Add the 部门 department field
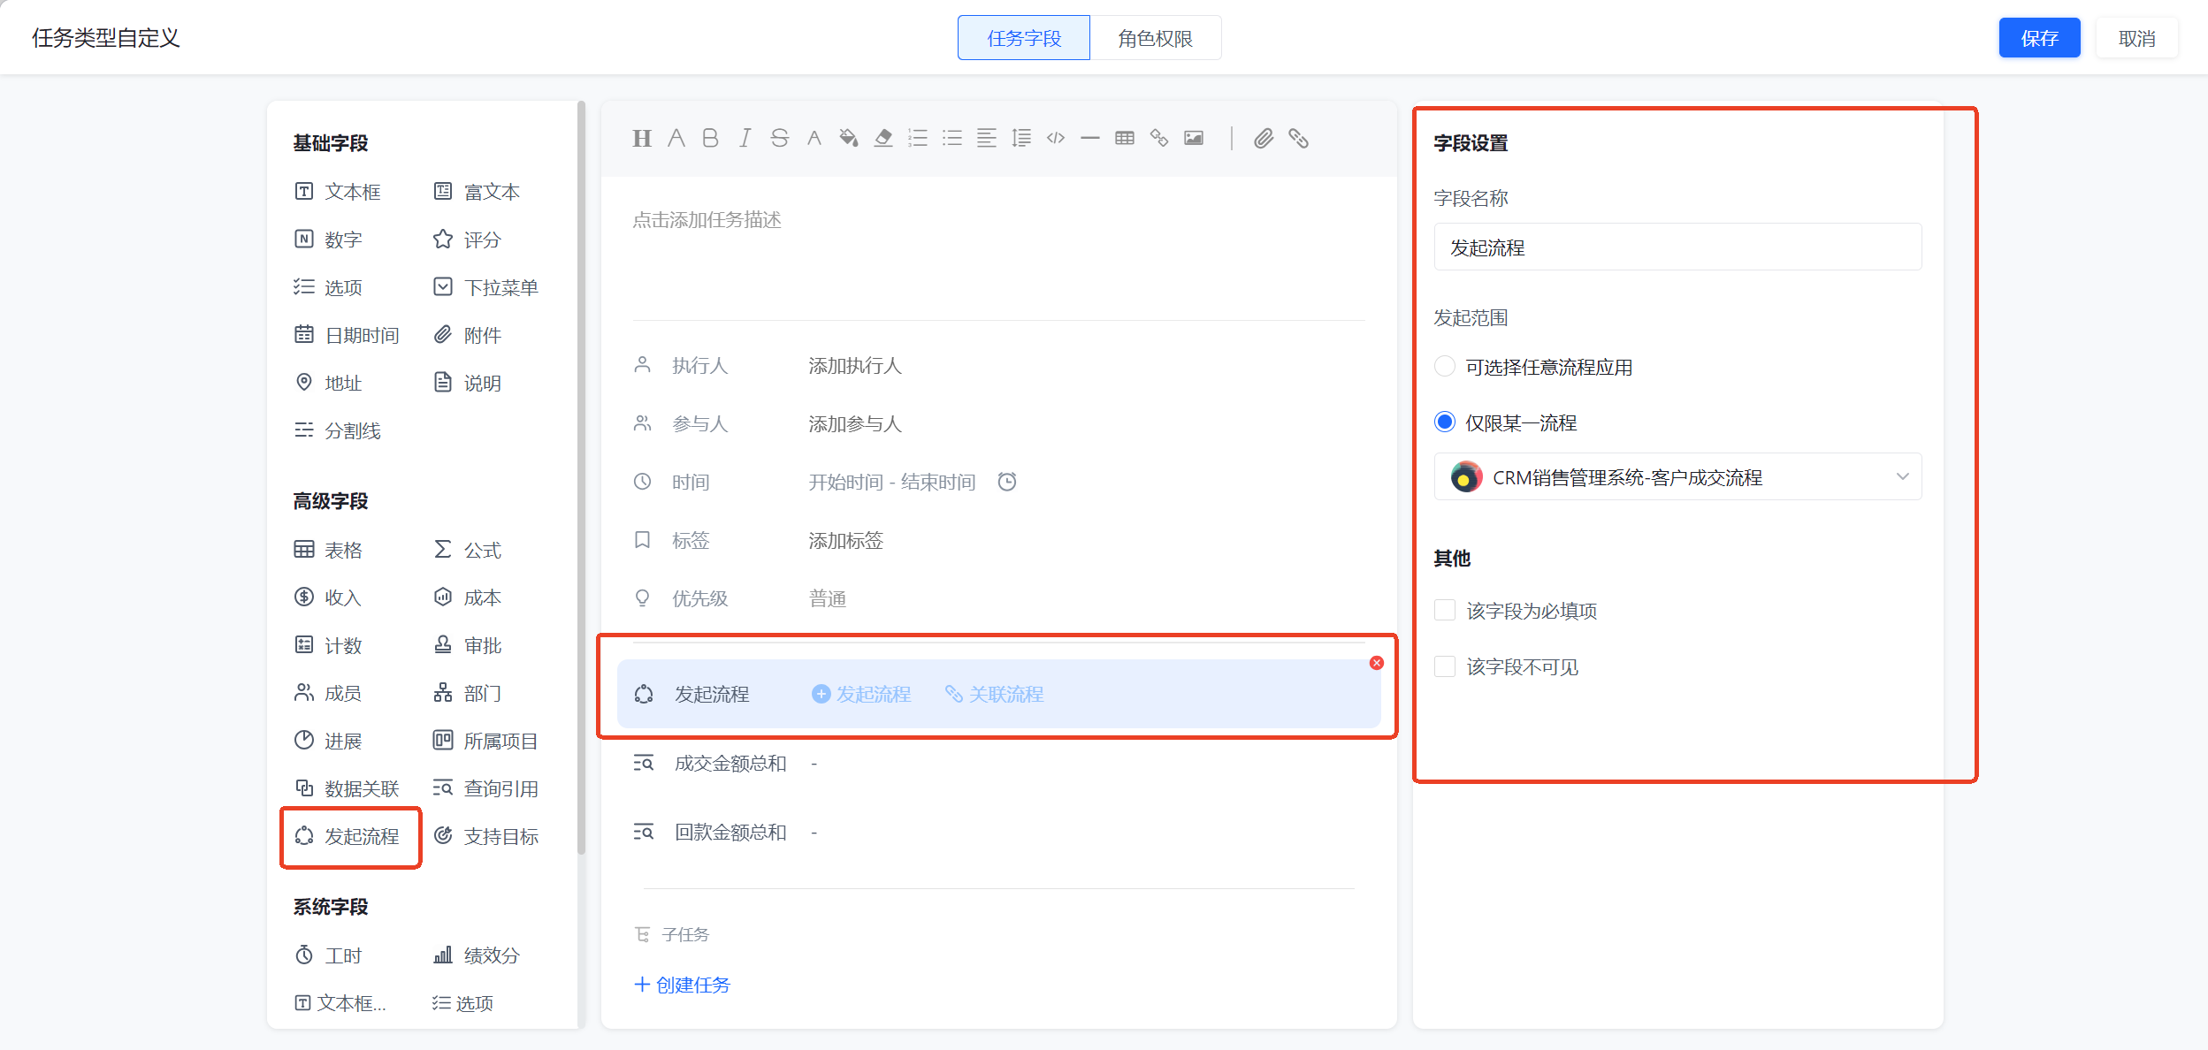Viewport: 2208px width, 1050px height. (468, 693)
